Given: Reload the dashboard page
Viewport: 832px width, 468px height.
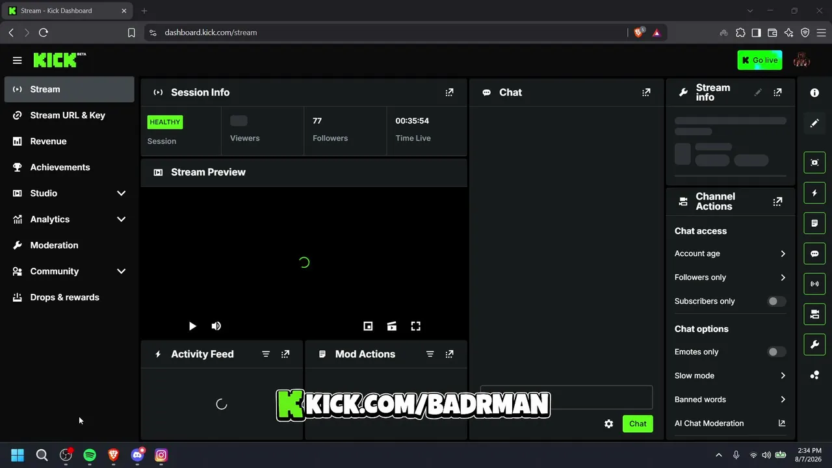Looking at the screenshot, I should tap(44, 32).
